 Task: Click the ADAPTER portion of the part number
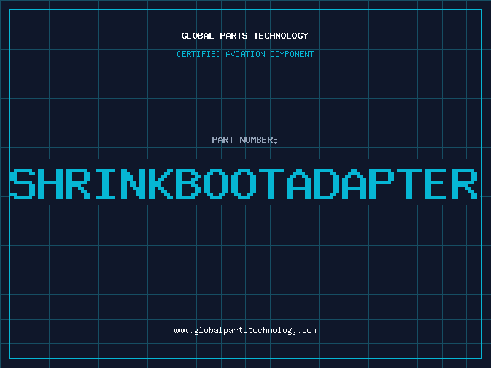(x=383, y=183)
